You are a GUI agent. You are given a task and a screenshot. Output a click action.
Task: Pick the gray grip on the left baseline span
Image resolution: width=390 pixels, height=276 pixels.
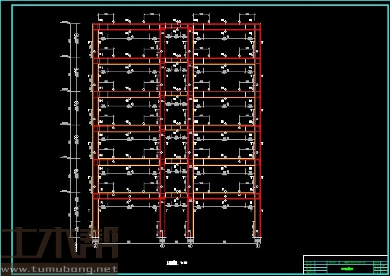[129, 242]
